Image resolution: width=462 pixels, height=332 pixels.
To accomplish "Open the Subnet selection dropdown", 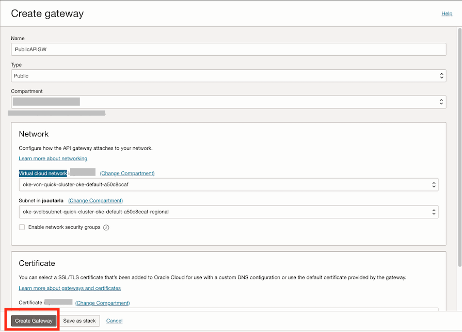I will (x=228, y=212).
